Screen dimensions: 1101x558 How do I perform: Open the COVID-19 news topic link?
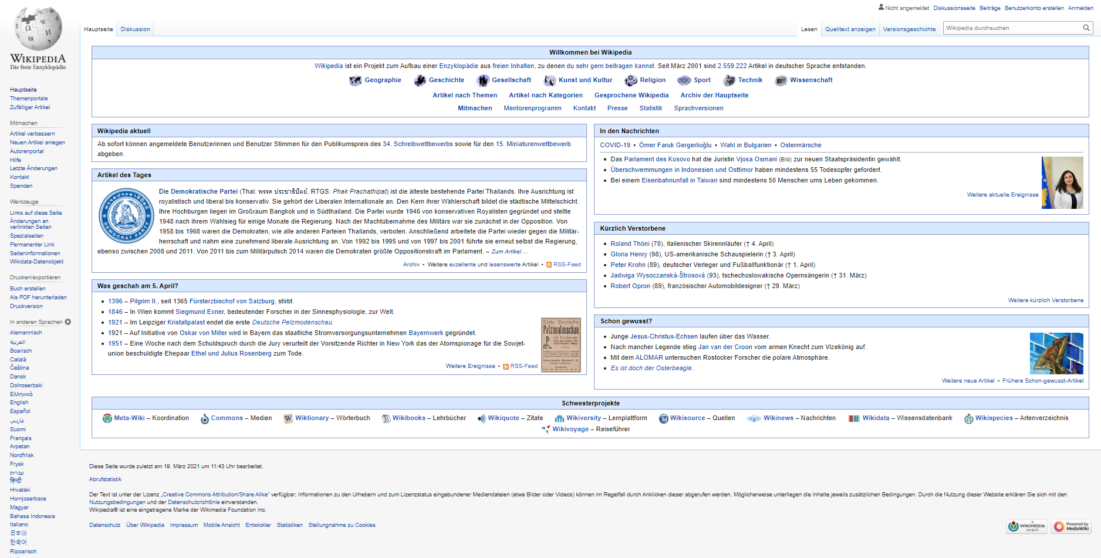615,146
